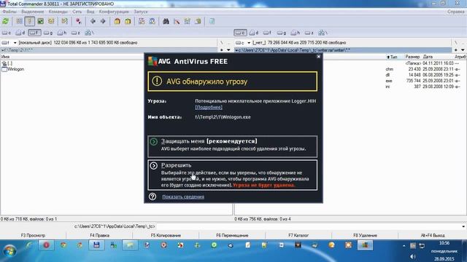Sort right panel by Дата column
467x262 pixels.
[428, 57]
